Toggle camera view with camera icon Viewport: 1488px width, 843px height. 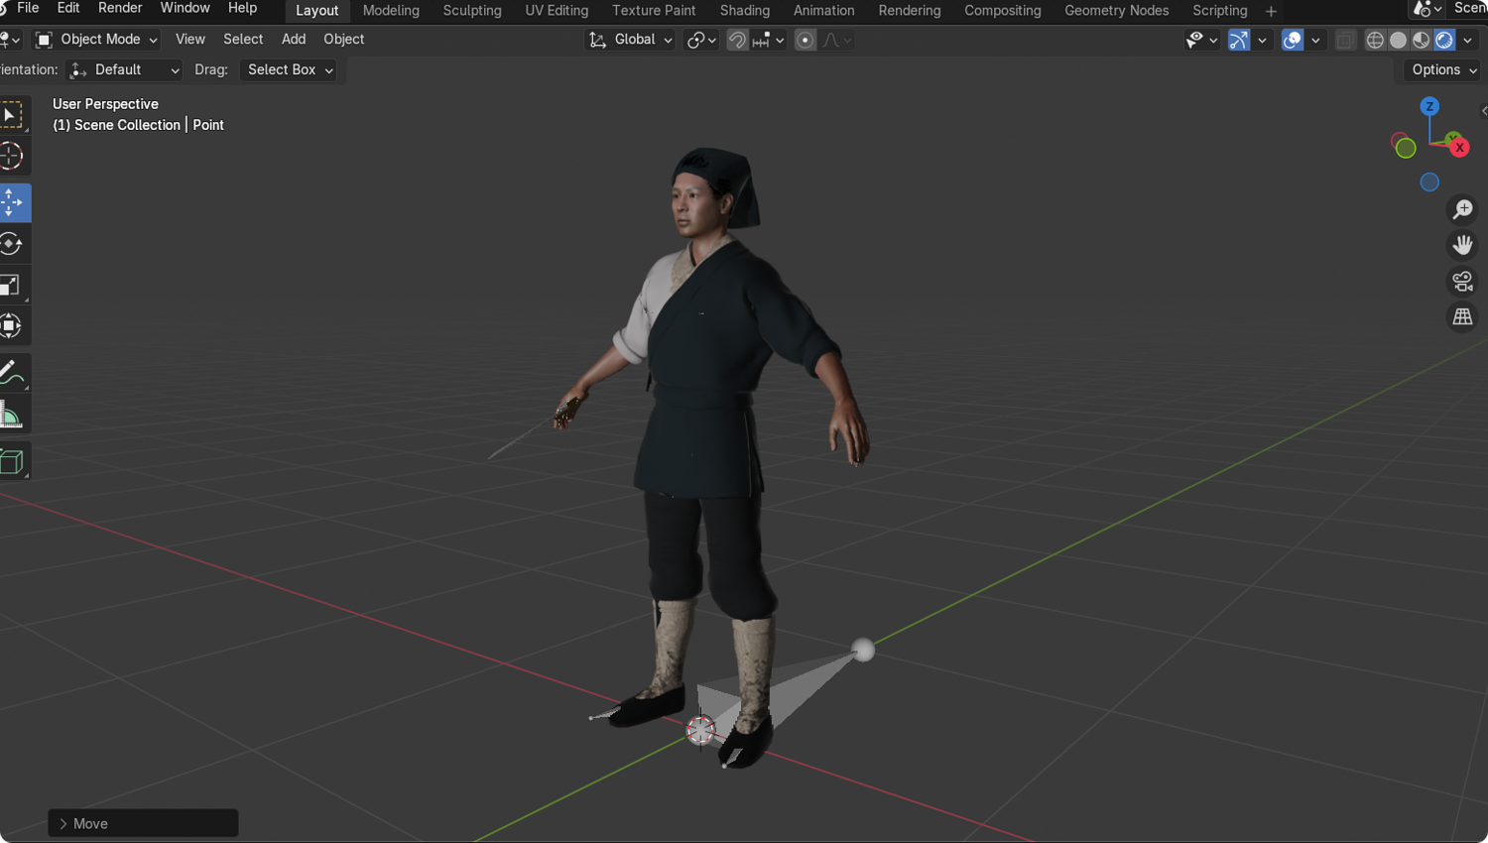tap(1462, 281)
